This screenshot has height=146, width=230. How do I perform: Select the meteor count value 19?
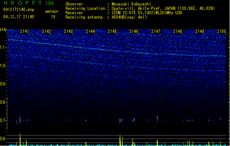pyautogui.click(x=53, y=17)
